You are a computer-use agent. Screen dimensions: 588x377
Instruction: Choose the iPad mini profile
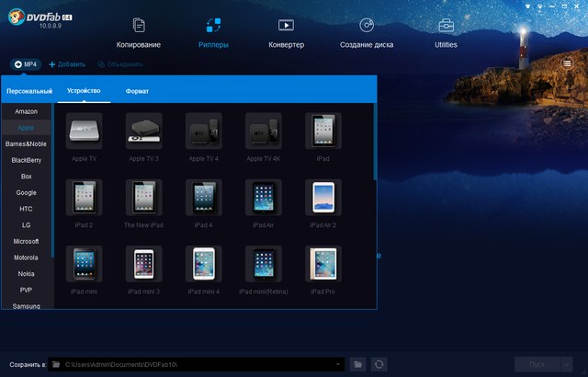pos(84,270)
